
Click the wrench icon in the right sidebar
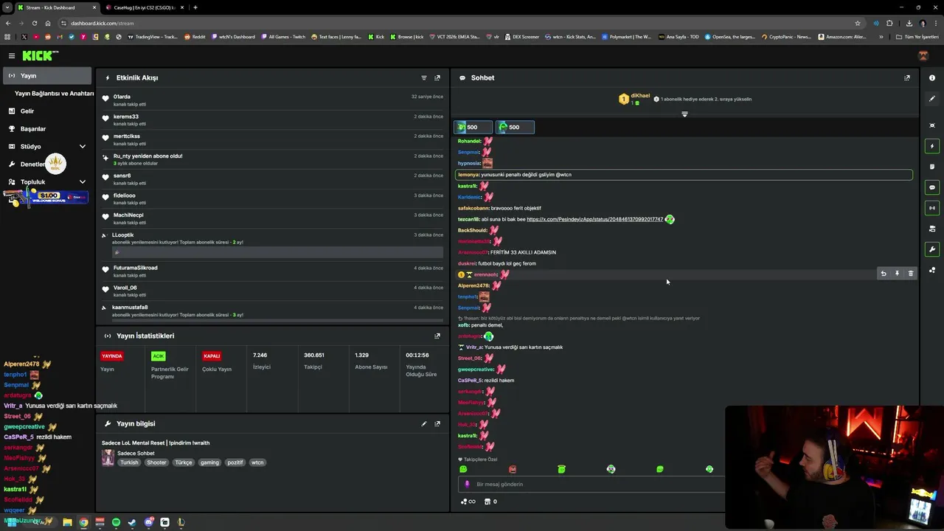point(932,249)
